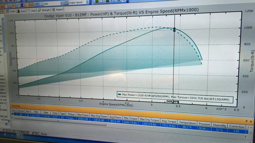Sort by Session column header
Viewport: 255px width, 143px height.
click(x=21, y=111)
